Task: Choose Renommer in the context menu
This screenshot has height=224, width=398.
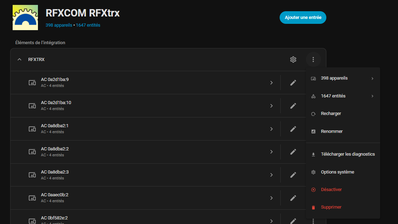Action: 332,131
